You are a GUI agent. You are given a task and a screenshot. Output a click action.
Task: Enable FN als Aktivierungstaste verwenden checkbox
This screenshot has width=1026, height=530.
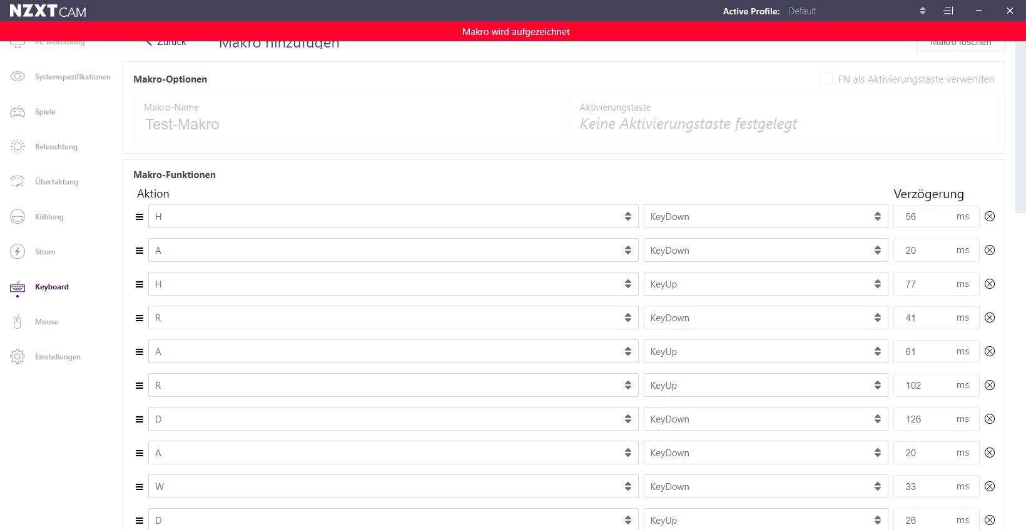(x=826, y=79)
